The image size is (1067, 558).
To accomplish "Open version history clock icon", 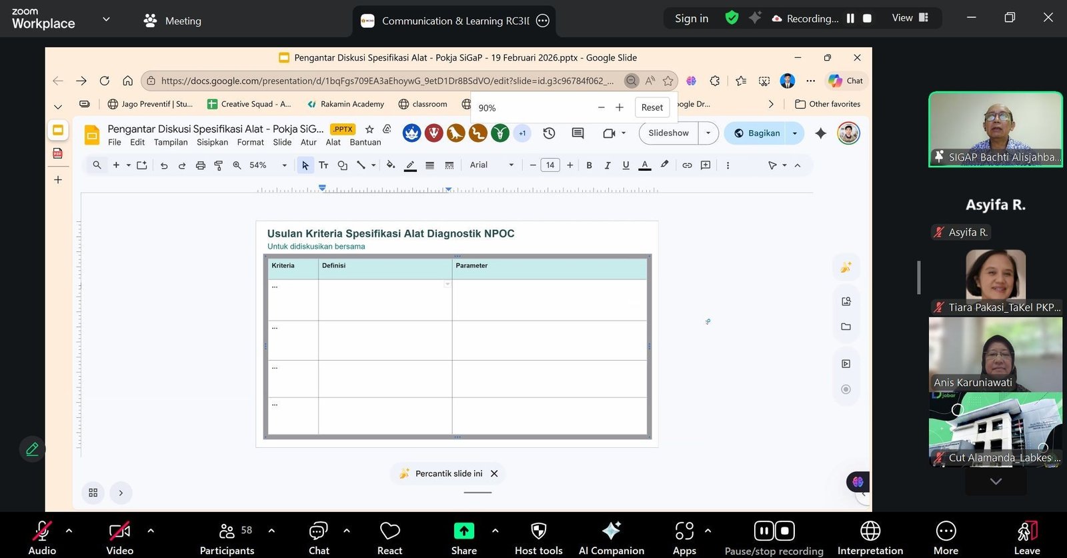I will 549,133.
